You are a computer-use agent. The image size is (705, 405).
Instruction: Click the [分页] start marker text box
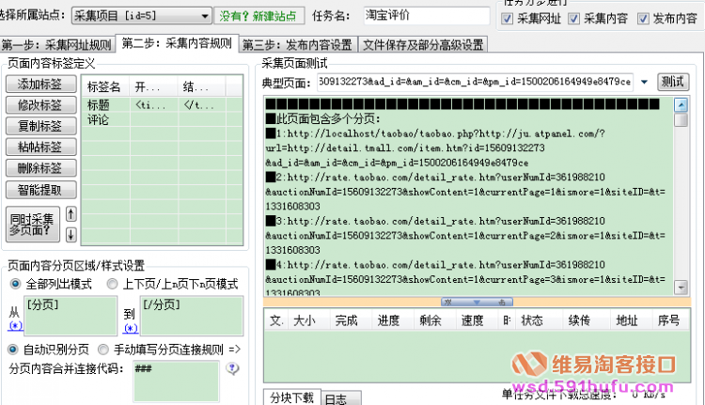pos(70,316)
